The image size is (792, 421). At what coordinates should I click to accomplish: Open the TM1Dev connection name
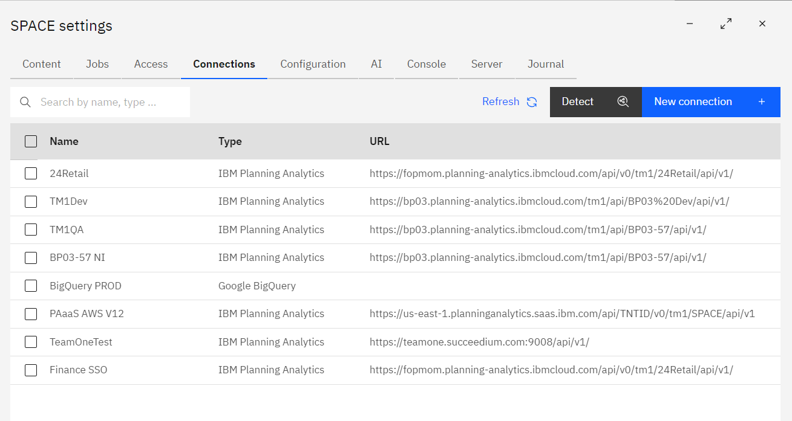pyautogui.click(x=68, y=201)
